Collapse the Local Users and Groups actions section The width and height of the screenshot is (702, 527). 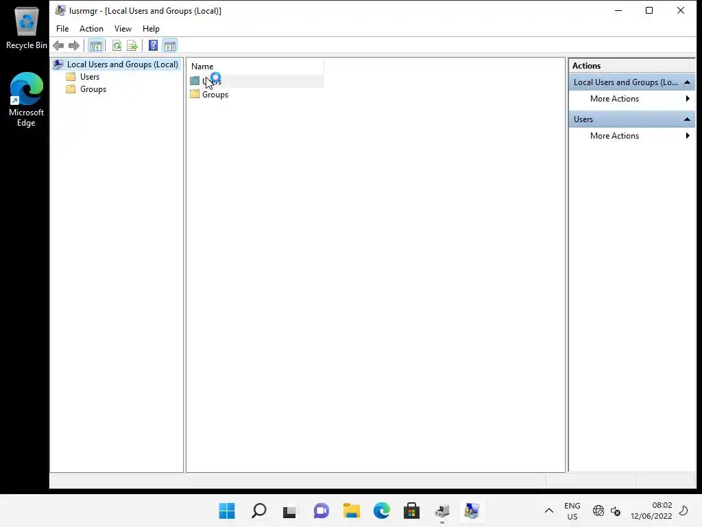[x=687, y=82]
